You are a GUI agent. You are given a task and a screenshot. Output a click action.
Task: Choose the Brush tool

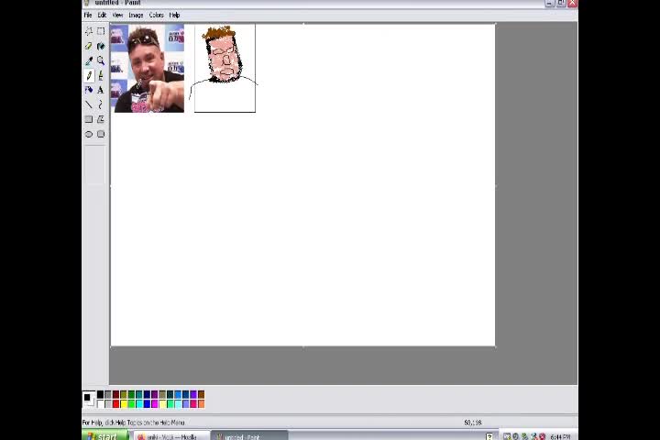click(101, 75)
